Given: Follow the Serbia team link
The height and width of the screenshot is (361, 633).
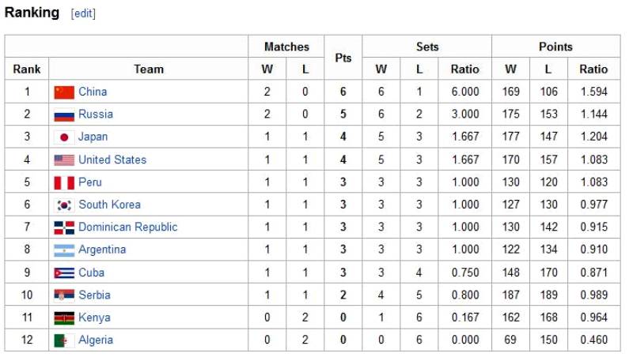Looking at the screenshot, I should click(94, 295).
